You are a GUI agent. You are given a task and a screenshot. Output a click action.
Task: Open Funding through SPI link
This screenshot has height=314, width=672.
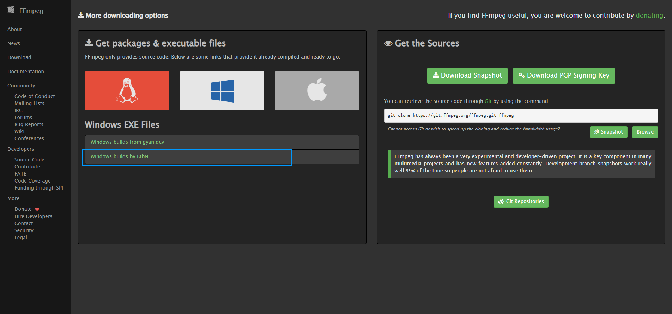point(39,188)
